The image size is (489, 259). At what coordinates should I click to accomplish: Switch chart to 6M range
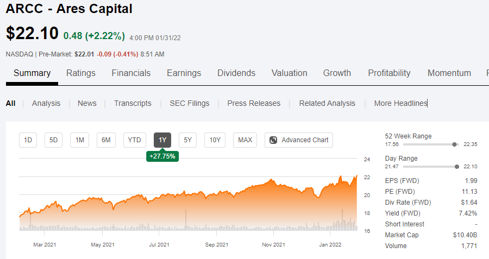(x=106, y=140)
